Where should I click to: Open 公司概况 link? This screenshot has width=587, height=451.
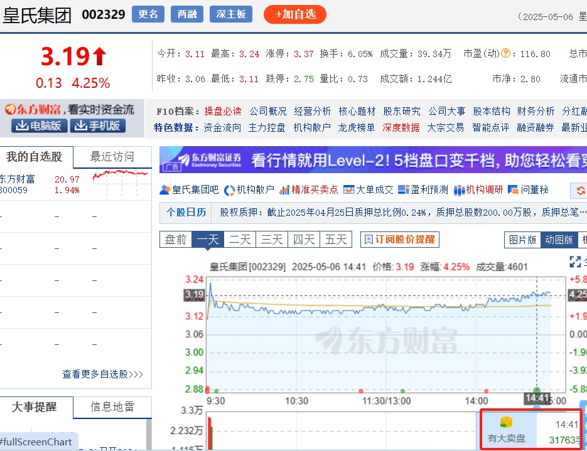(x=267, y=112)
